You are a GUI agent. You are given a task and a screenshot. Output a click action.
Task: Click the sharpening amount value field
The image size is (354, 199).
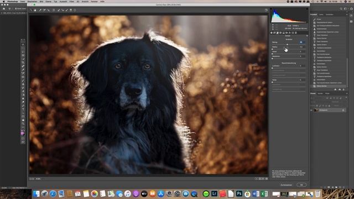click(303, 42)
